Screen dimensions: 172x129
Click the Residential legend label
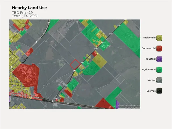pyautogui.click(x=149, y=38)
